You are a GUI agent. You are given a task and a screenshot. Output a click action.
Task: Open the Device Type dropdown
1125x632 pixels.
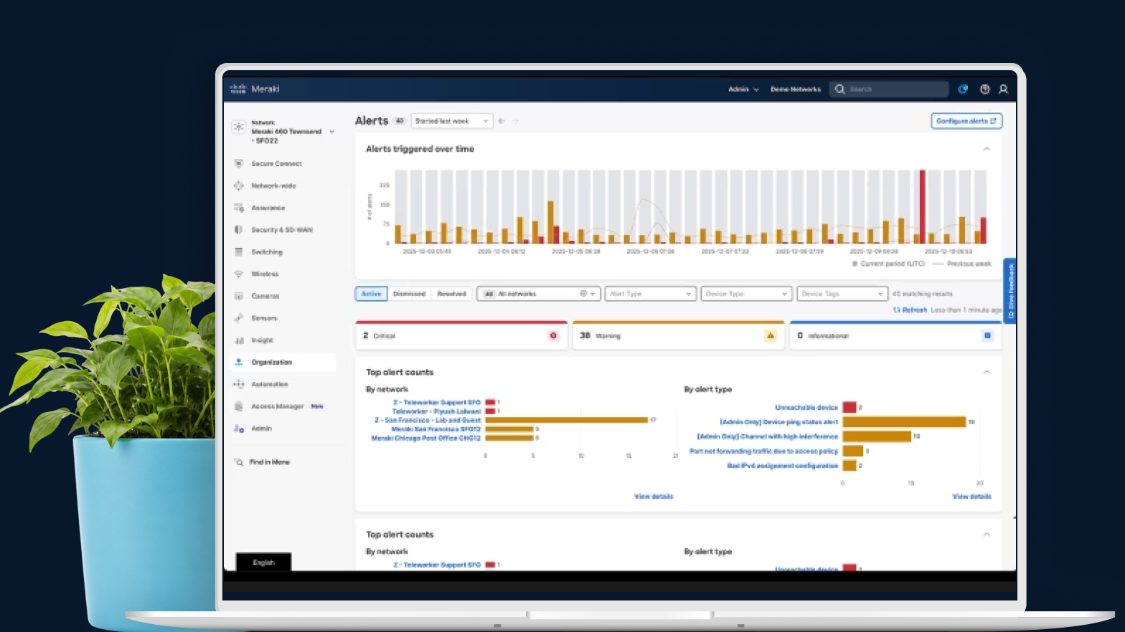(x=746, y=294)
